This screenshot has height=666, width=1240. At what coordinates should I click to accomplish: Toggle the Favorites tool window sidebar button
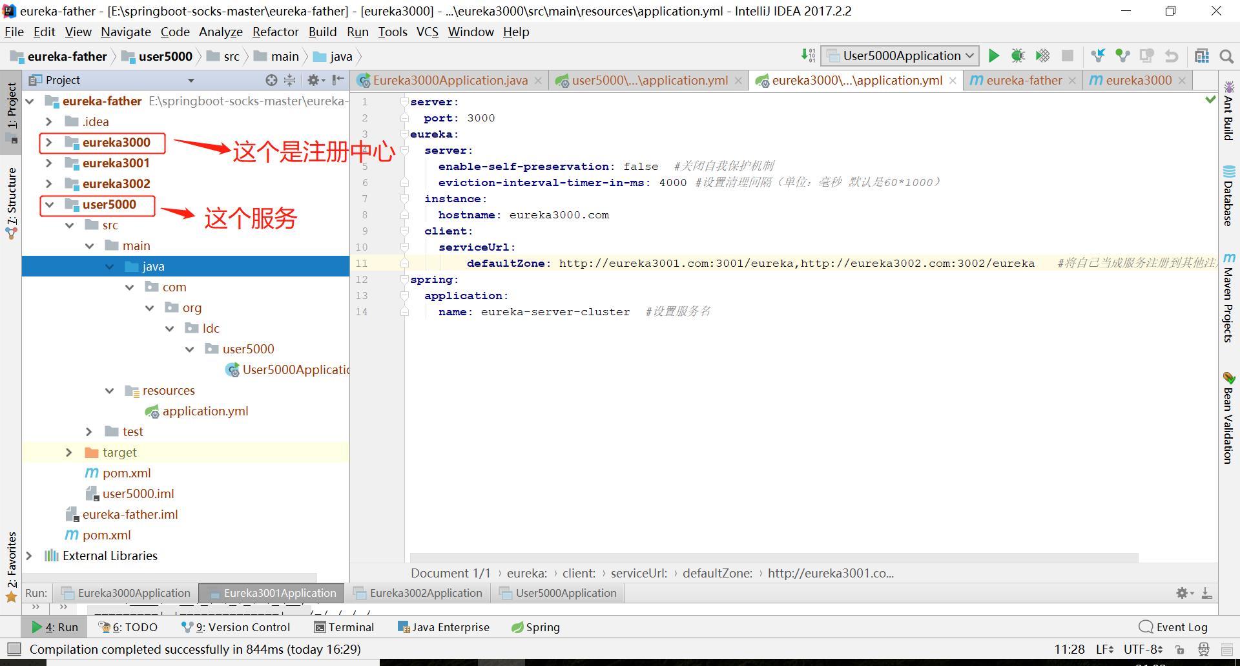[12, 567]
